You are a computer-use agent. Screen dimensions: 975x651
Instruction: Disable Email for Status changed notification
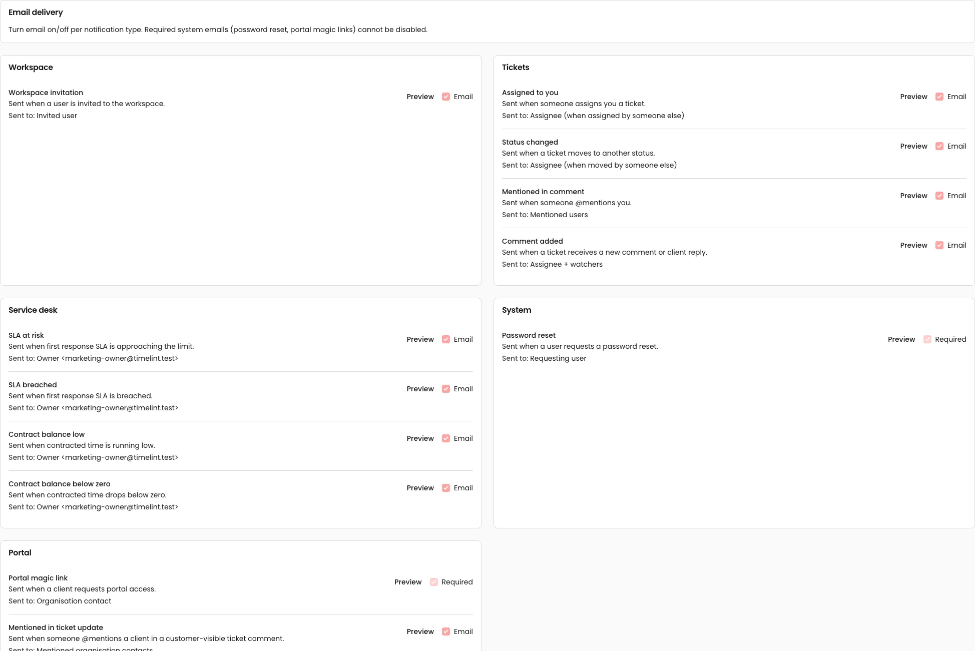tap(939, 146)
